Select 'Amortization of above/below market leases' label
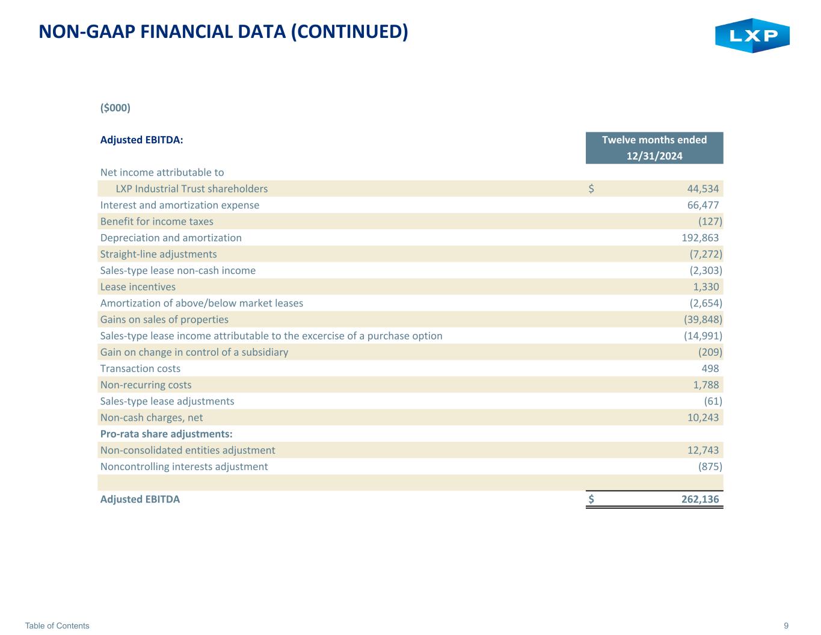The width and height of the screenshot is (821, 635). 201,303
